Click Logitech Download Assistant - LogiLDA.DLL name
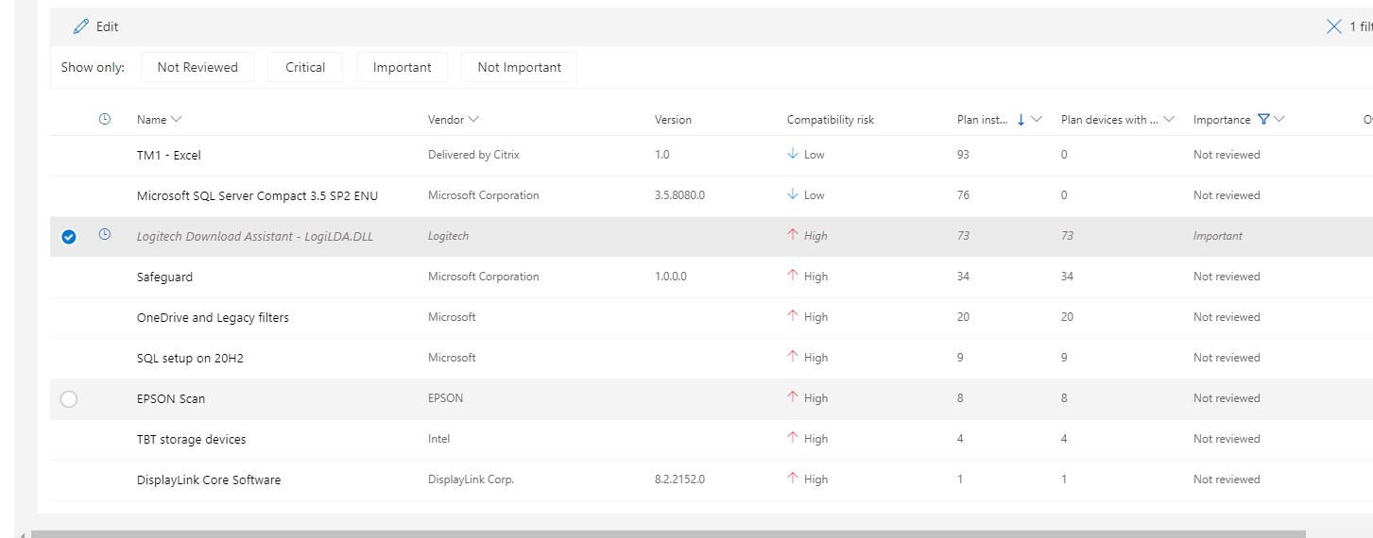This screenshot has height=538, width=1373. coord(255,236)
